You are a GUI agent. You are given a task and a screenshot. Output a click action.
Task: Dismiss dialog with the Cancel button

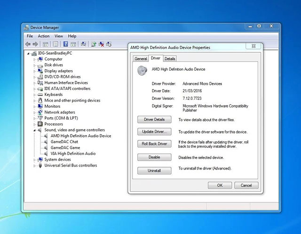[x=246, y=186]
